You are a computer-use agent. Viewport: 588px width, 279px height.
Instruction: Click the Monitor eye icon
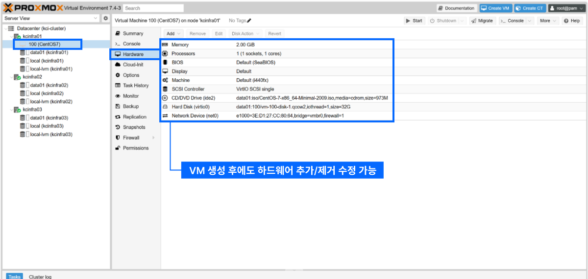click(118, 96)
